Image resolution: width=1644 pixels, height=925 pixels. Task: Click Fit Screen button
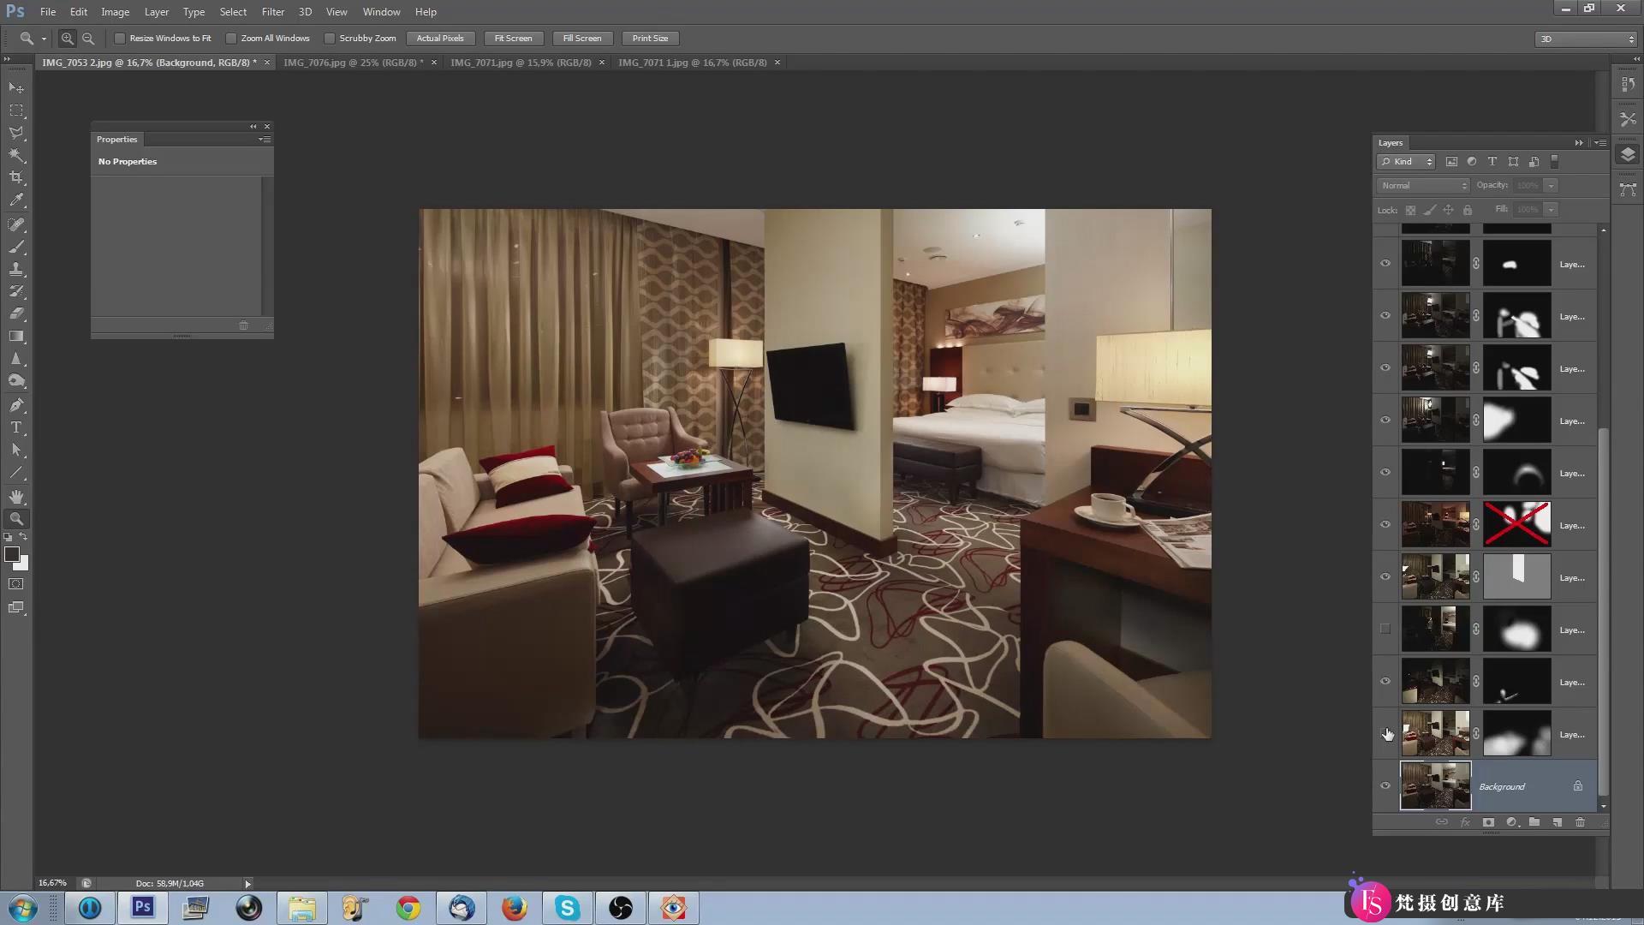[x=513, y=39]
